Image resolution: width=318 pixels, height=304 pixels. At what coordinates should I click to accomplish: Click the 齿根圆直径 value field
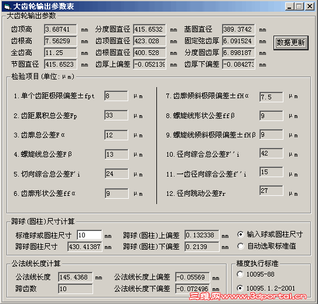149,53
